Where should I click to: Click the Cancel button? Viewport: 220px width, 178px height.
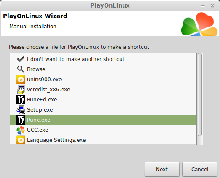coord(200,169)
